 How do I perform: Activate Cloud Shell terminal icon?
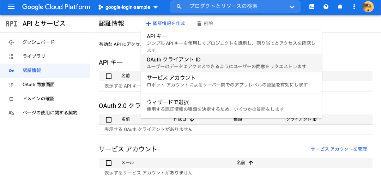pos(312,7)
